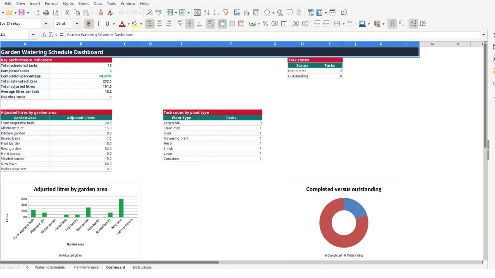Open the highlighting color dropdown arrow
495x278 pixels.
141,24
